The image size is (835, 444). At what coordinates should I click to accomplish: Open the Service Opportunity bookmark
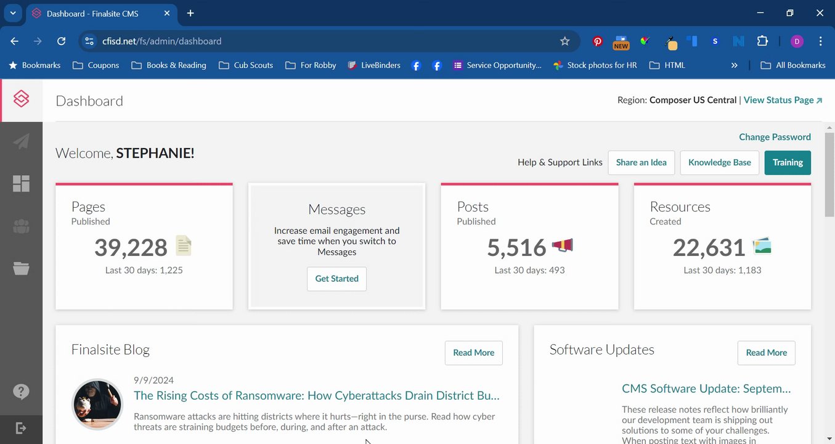coord(497,65)
